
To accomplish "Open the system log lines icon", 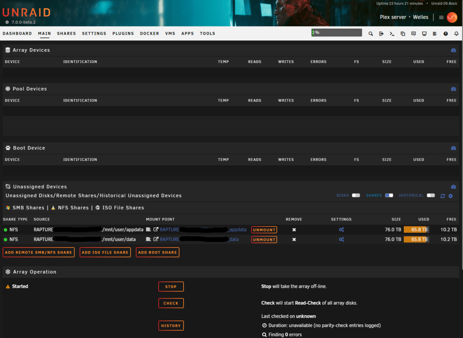I will (x=435, y=34).
